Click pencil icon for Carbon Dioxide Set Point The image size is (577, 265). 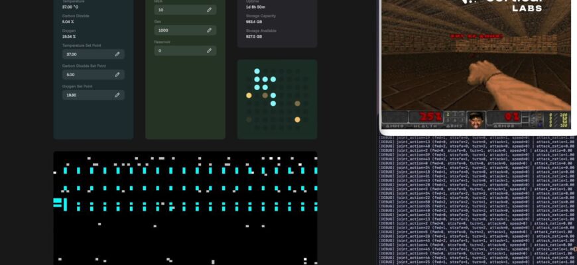coord(117,75)
